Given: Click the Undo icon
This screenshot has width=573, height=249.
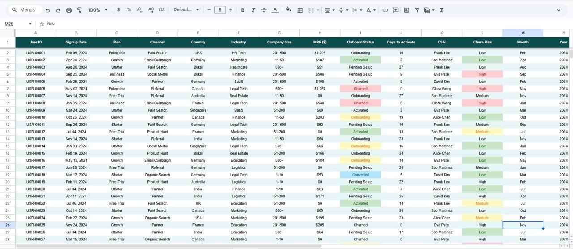Looking at the screenshot, I should [47, 10].
